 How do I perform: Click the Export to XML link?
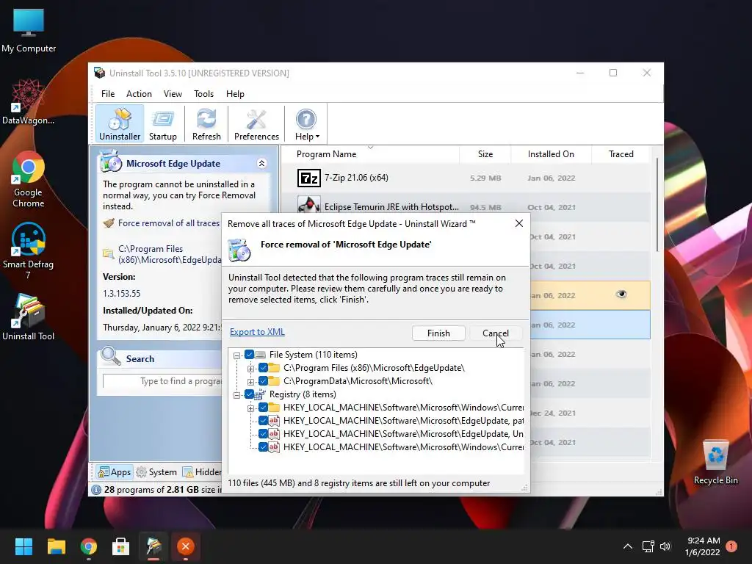tap(257, 332)
